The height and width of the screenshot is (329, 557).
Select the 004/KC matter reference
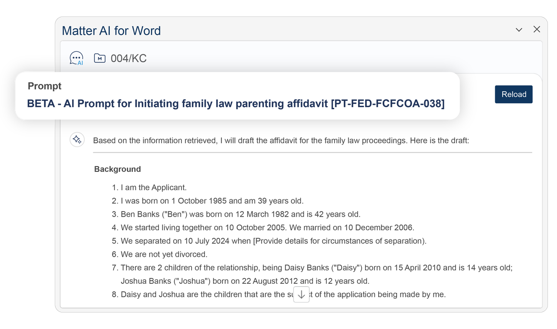(129, 58)
